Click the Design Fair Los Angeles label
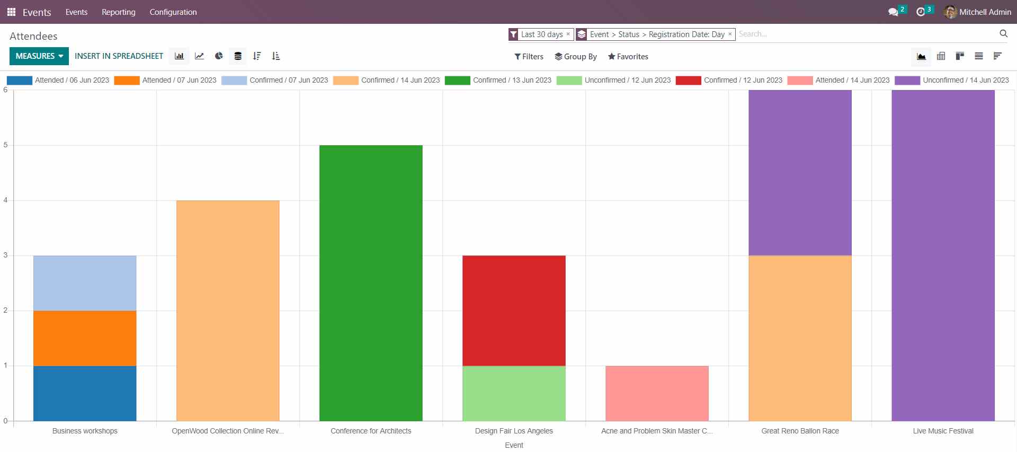This screenshot has height=452, width=1017. pos(514,431)
